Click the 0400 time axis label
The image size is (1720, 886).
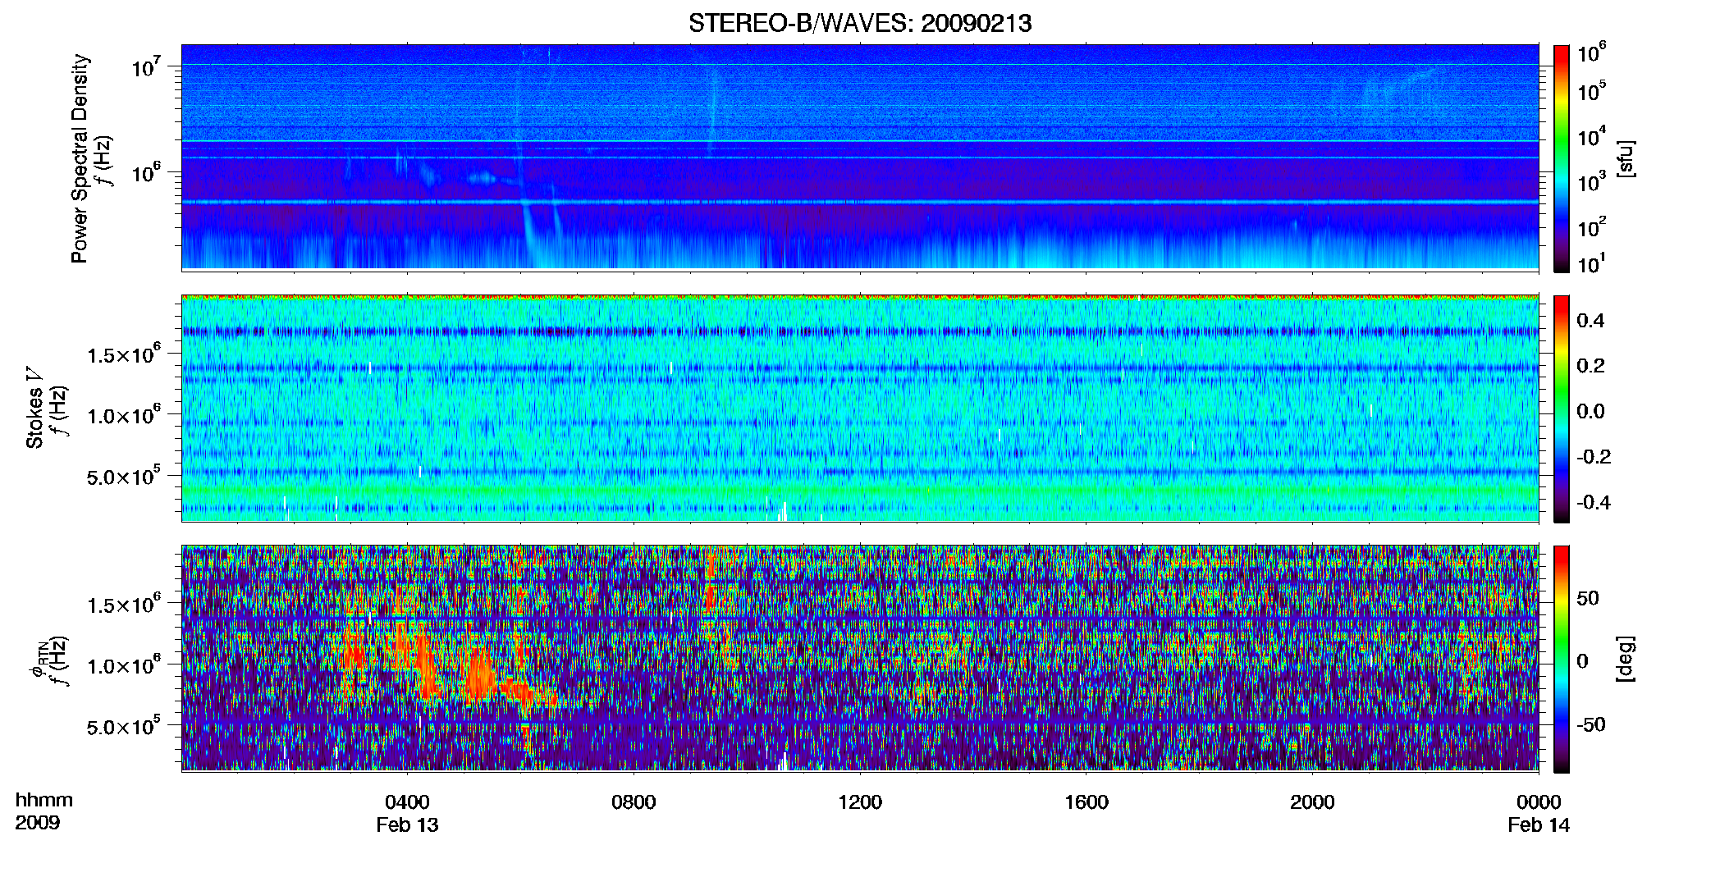click(407, 802)
